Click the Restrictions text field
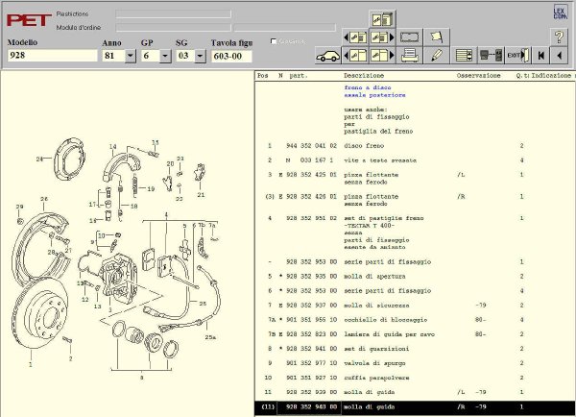The height and width of the screenshot is (417, 576). (x=173, y=14)
